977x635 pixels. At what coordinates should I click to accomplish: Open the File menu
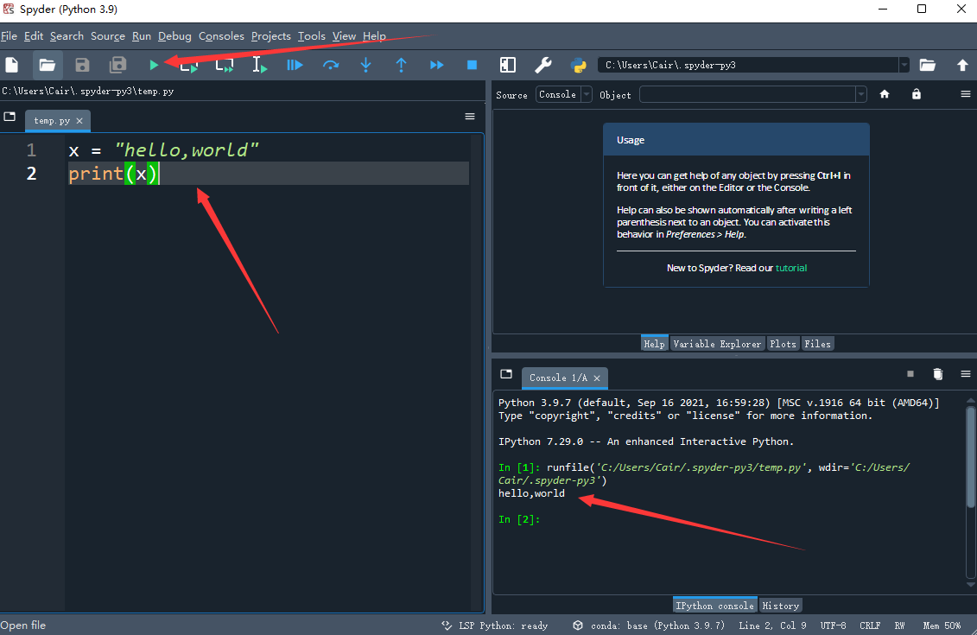click(x=9, y=36)
